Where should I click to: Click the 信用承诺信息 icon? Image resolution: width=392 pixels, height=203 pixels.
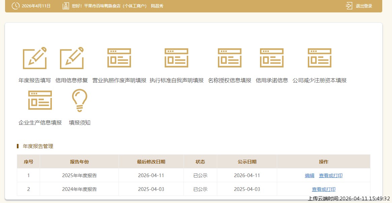272,58
